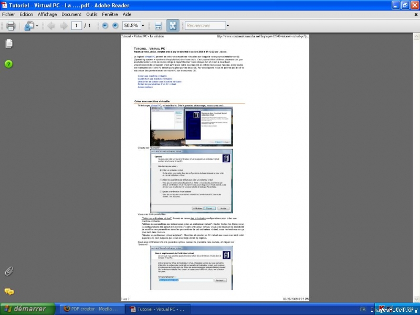Click the Rechercher search field

point(205,25)
